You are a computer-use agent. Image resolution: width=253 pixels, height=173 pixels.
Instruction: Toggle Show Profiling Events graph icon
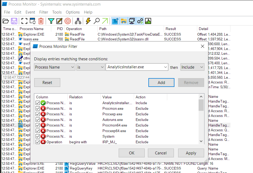(148, 21)
